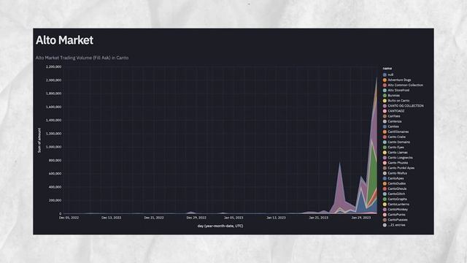
Task: Select the Canto Domains legend entry
Action: (x=396, y=142)
